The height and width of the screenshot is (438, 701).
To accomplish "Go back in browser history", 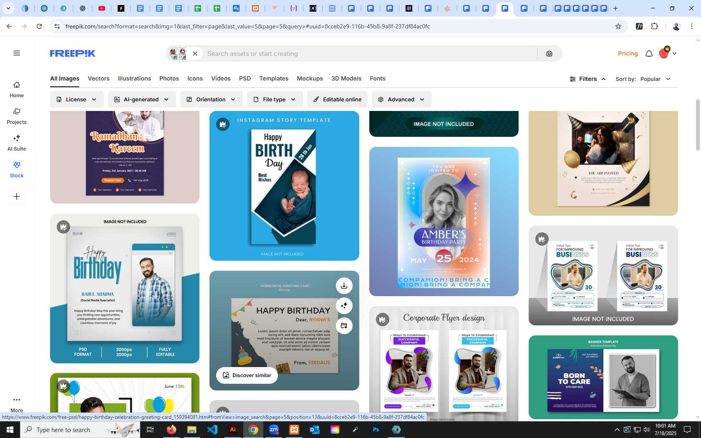I will pos(9,26).
